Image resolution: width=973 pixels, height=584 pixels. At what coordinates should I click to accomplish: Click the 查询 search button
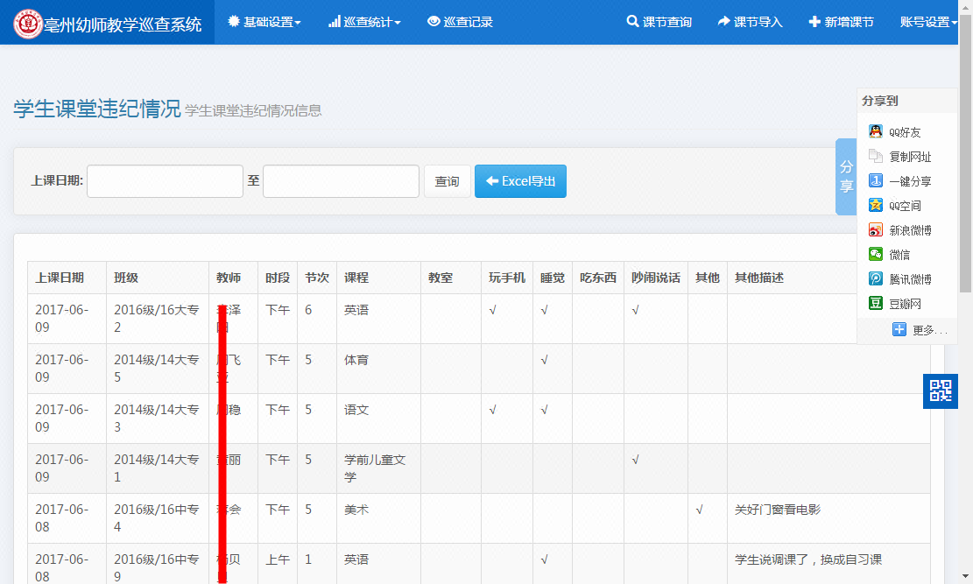[x=448, y=180]
